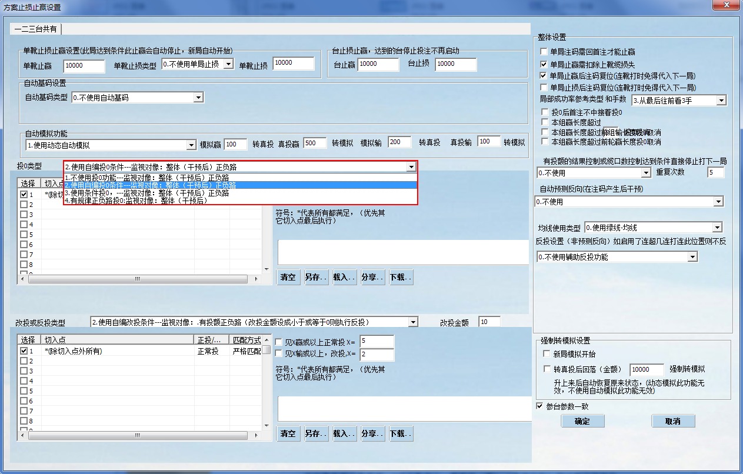Click the 取消 cancel button
Viewport: 743px width, 474px height.
[673, 420]
